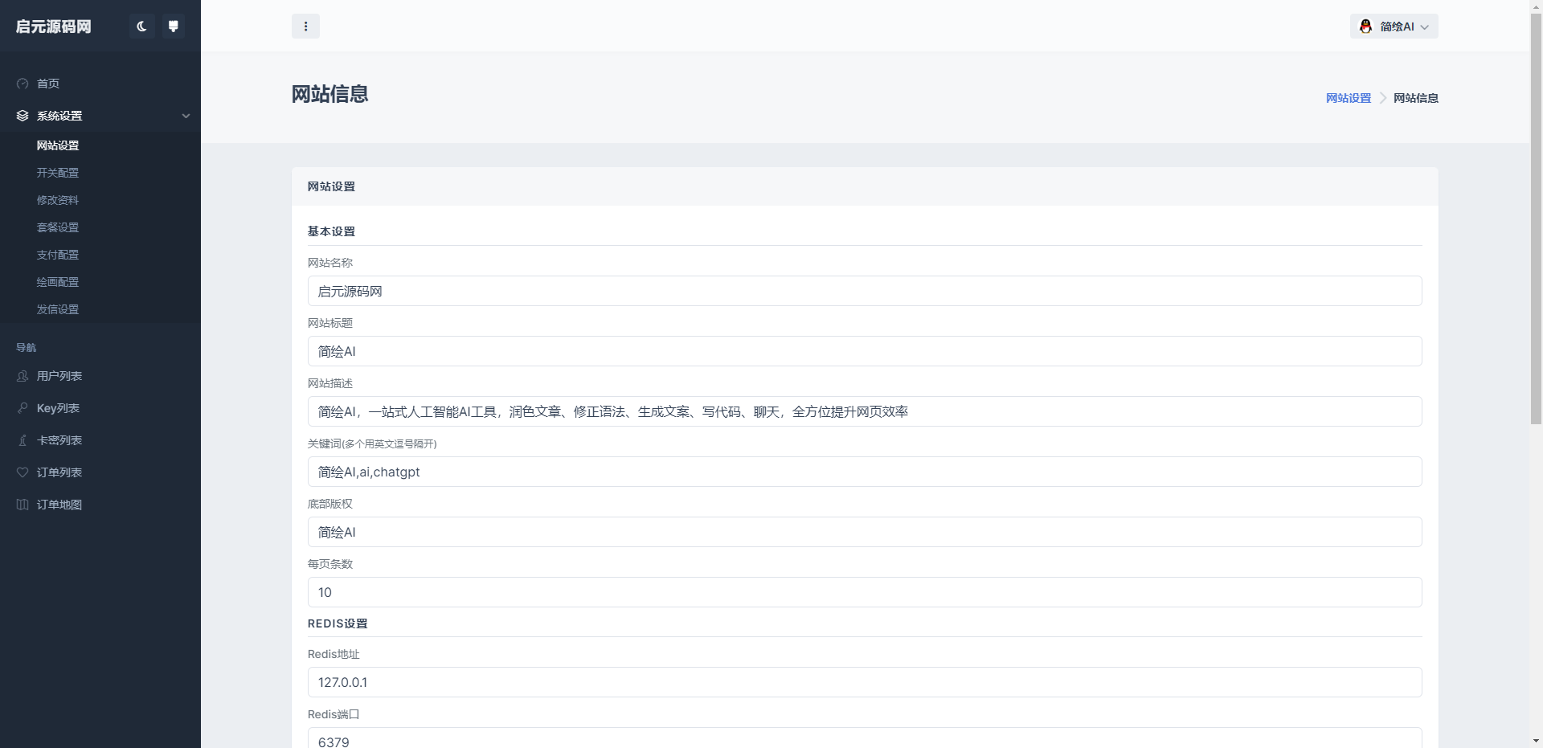Open 卡密列表 from the sidebar
This screenshot has height=748, width=1543.
[59, 440]
